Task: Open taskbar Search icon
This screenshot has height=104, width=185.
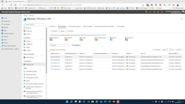Action: coord(71,102)
